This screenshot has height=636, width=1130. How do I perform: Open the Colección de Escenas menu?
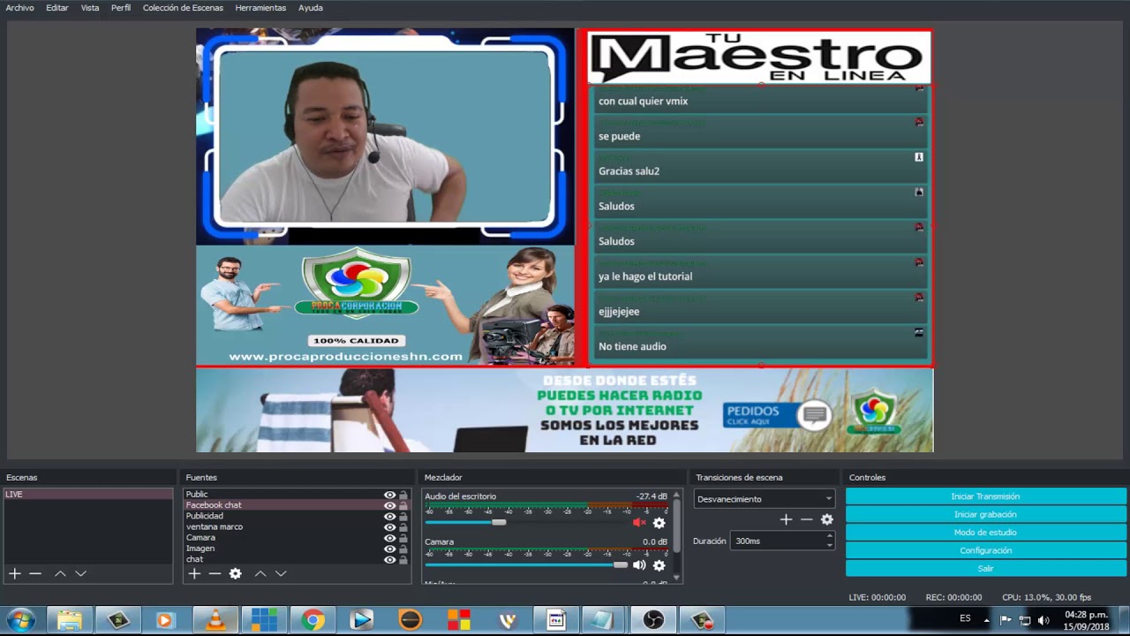click(x=183, y=7)
